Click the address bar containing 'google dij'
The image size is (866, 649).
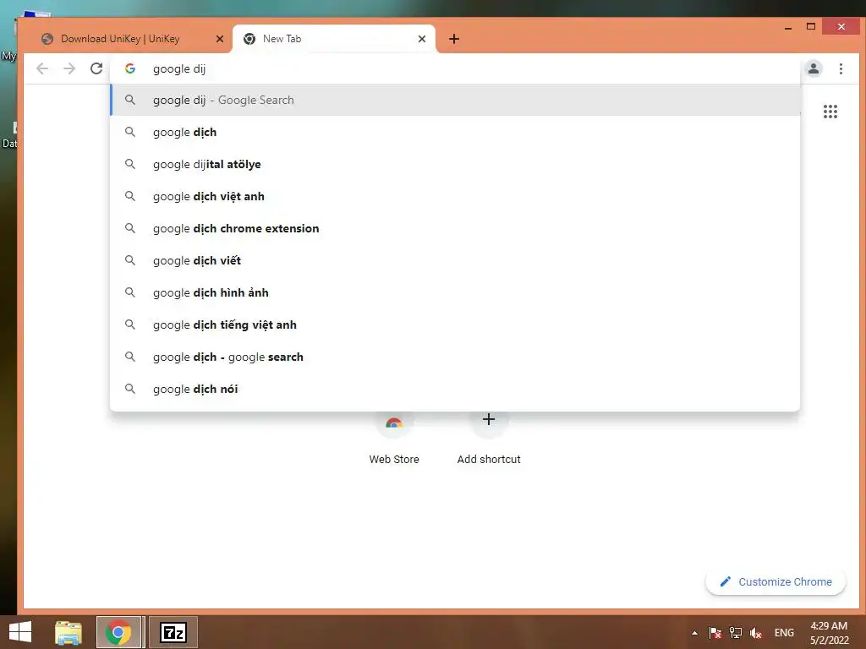tap(456, 68)
